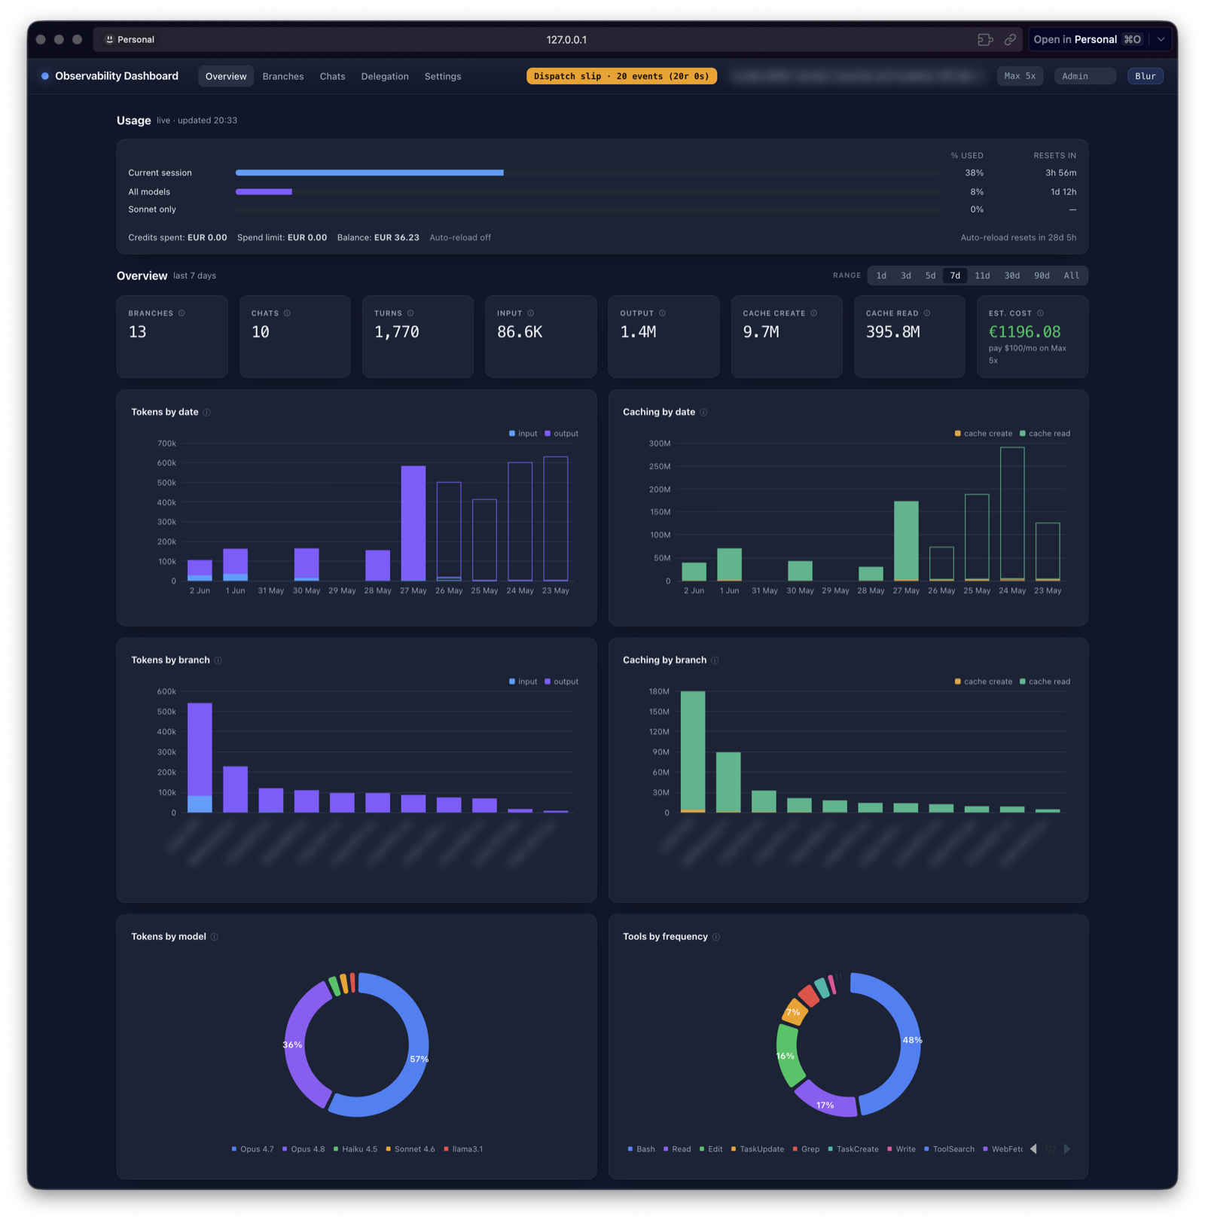Click blue Observability Dashboard status dot
Image resolution: width=1205 pixels, height=1223 pixels.
coord(45,76)
